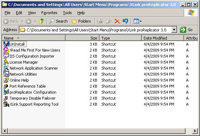Select the Port Reference Table icon

click(6, 86)
